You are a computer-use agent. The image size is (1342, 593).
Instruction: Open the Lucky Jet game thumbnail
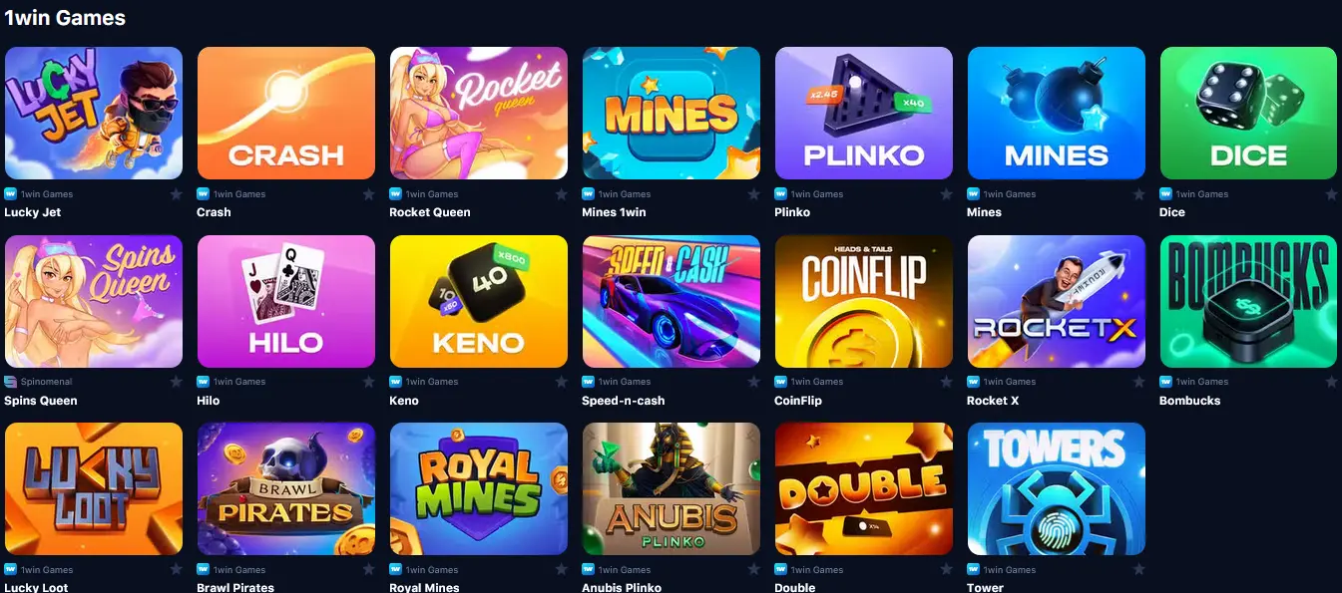pos(94,113)
